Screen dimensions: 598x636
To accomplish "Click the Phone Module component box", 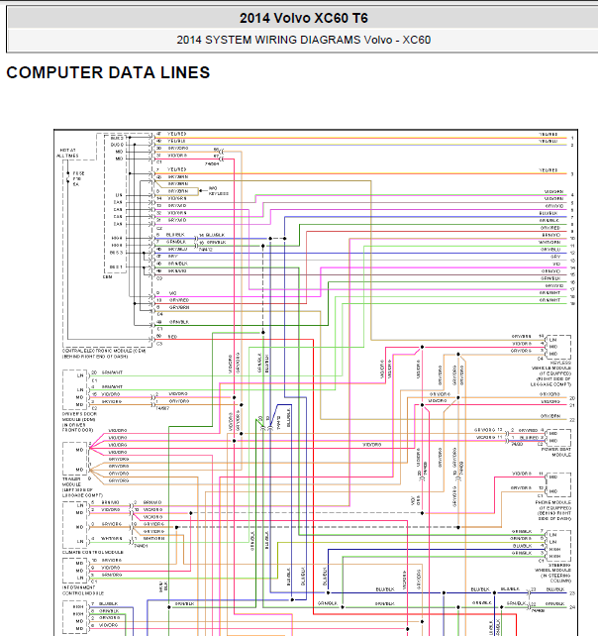I will tap(558, 484).
